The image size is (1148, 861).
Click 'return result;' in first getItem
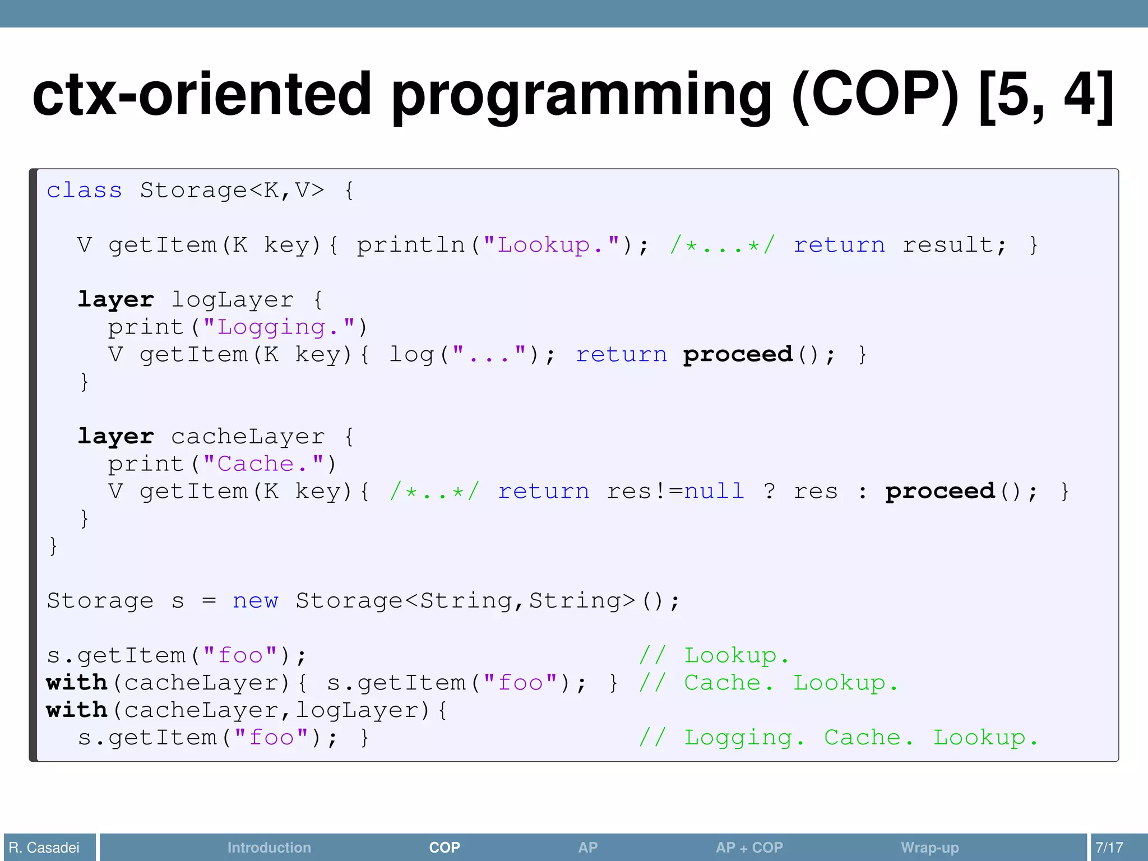coord(900,245)
